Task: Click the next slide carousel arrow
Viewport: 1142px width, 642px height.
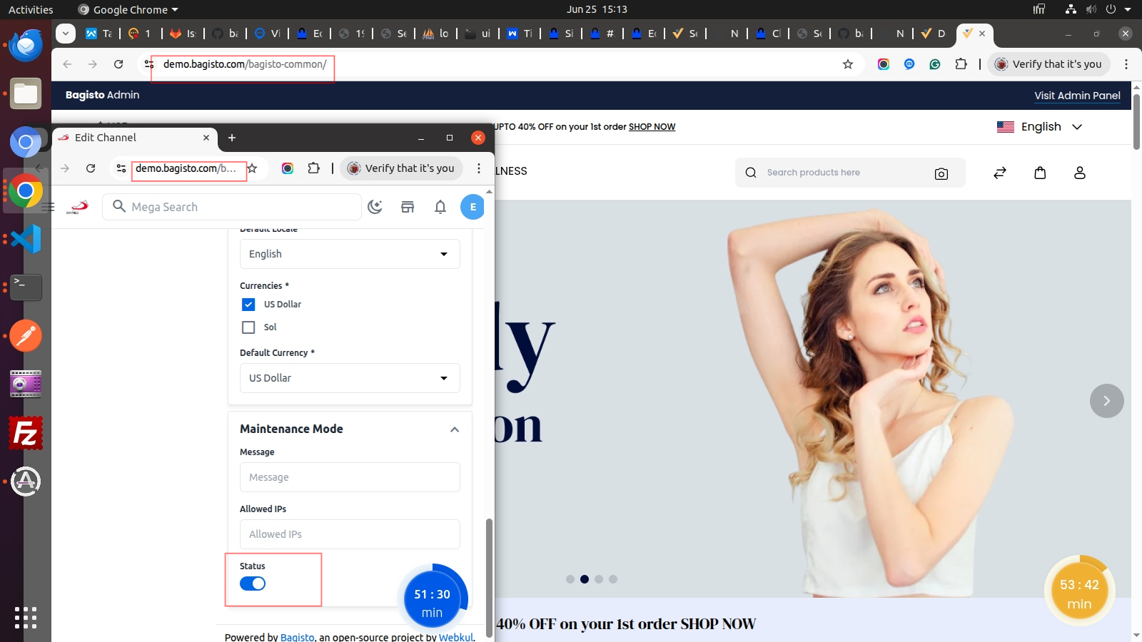Action: pyautogui.click(x=1106, y=401)
